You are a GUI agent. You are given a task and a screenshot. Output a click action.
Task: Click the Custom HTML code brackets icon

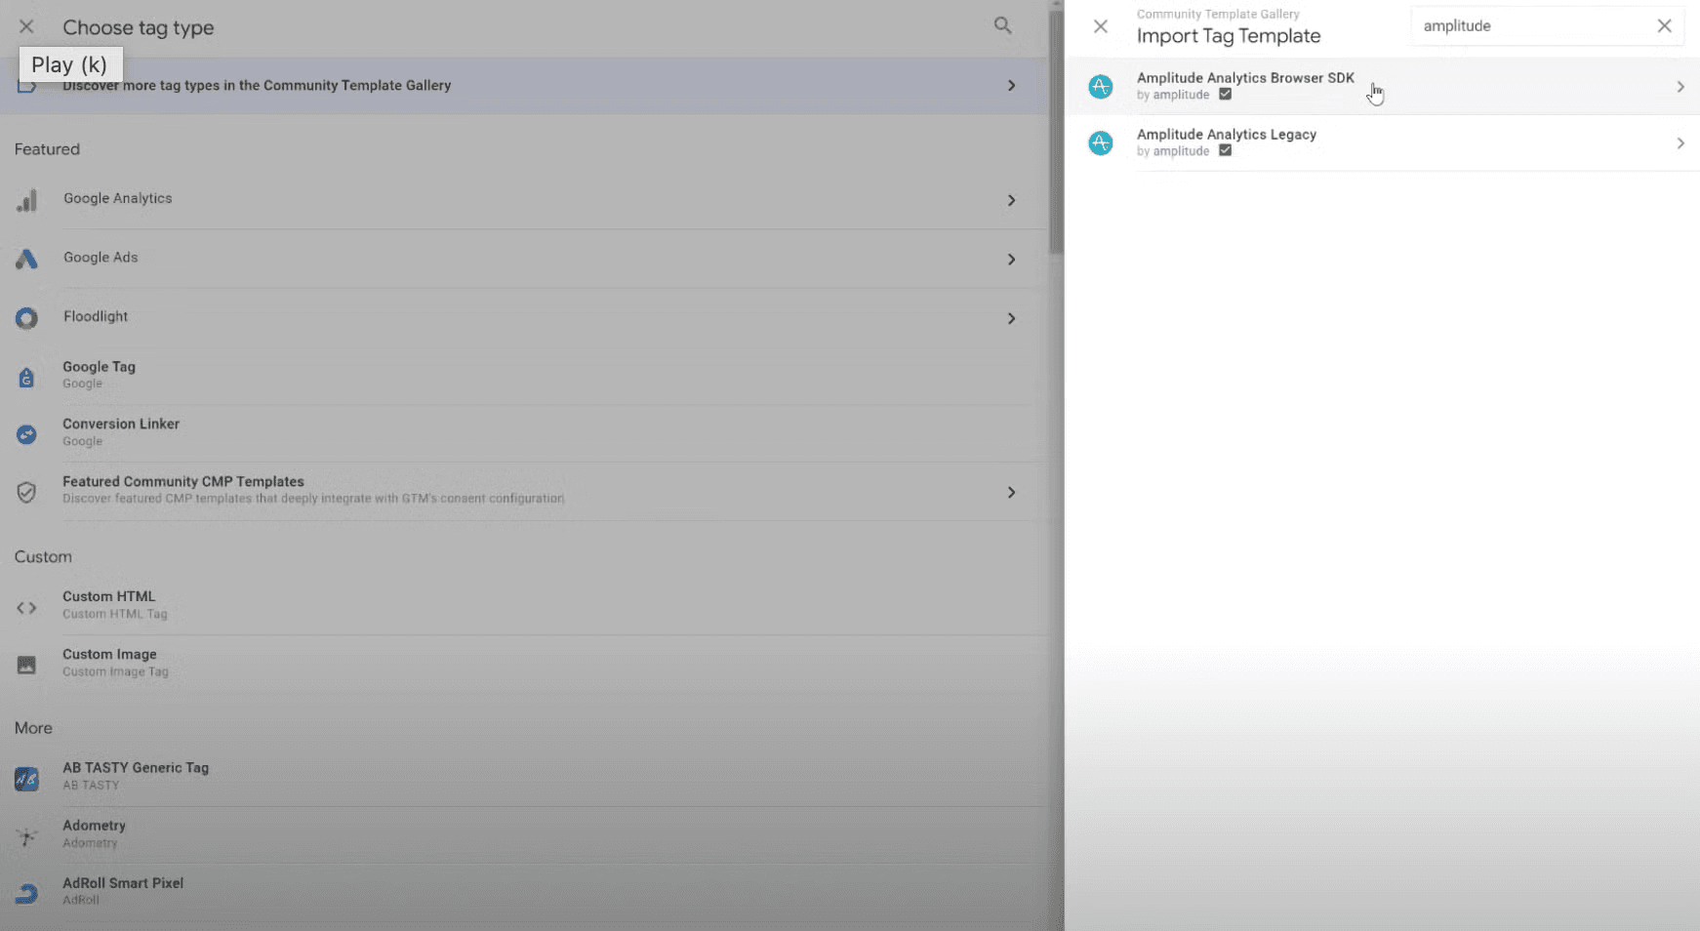point(26,607)
